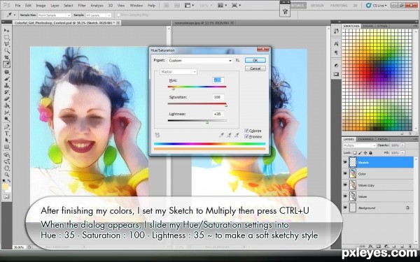Screen dimensions: 420x262
Task: Select the Color layer thumbnail
Action: point(353,174)
